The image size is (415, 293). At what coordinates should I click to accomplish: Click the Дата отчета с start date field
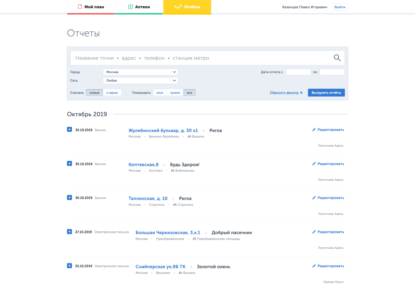298,72
